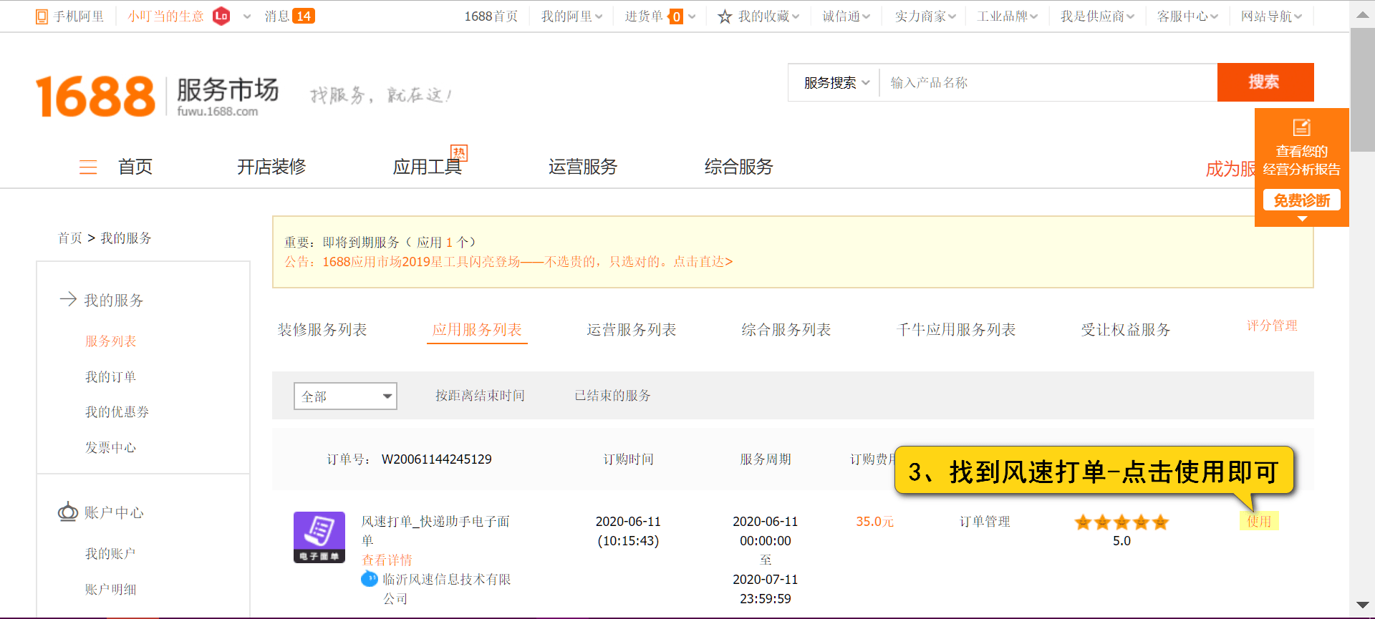Open the 手机阿里 phone icon link
The width and height of the screenshot is (1375, 619).
[x=42, y=16]
